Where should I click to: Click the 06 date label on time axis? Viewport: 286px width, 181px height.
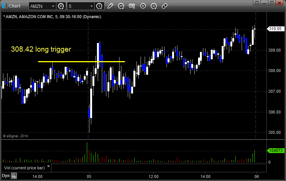257,176
